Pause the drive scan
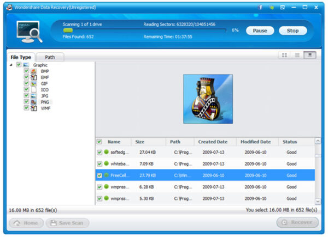 pyautogui.click(x=260, y=31)
